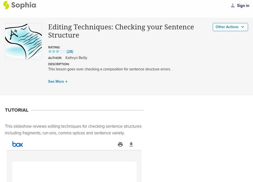Click the user profile icon beside Sign in
This screenshot has height=182, width=253.
[x=233, y=6]
